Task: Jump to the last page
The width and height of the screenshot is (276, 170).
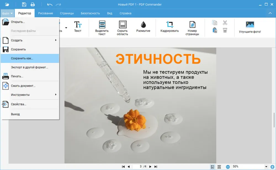Action: (x=156, y=167)
